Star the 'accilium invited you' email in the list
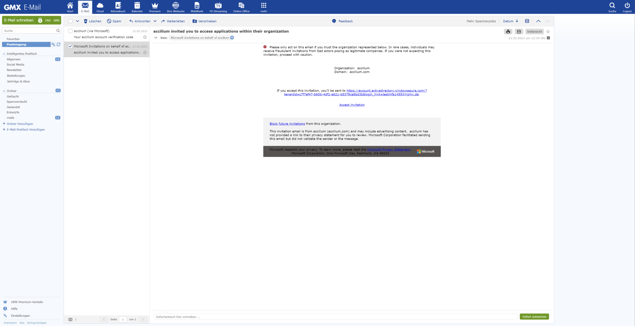This screenshot has height=326, width=635. (x=145, y=53)
